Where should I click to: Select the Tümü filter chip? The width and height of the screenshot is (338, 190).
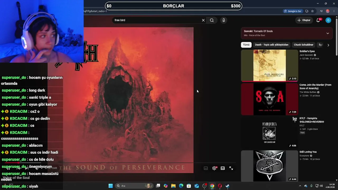246,45
